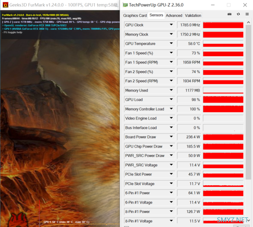Expand PWR_SRC Voltage dropdown
This screenshot has width=253, height=227.
click(x=171, y=165)
